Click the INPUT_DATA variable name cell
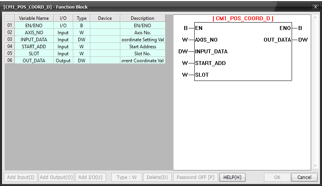 click(34, 39)
